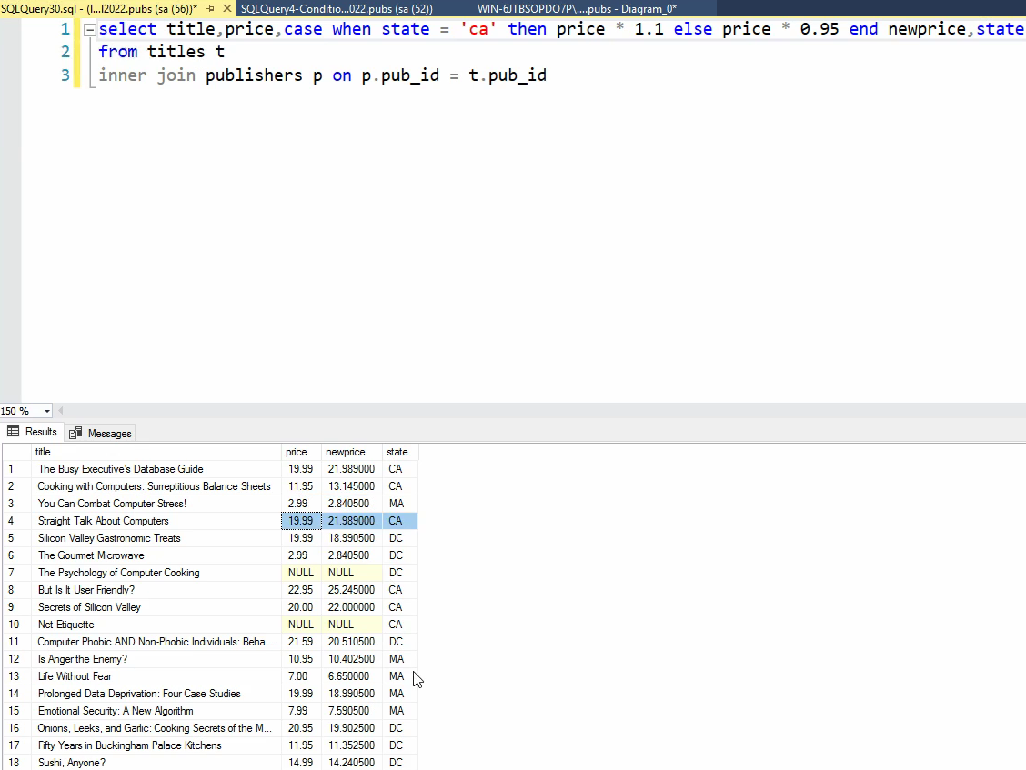Select row header 1 in results grid
The height and width of the screenshot is (770, 1026).
coord(17,469)
